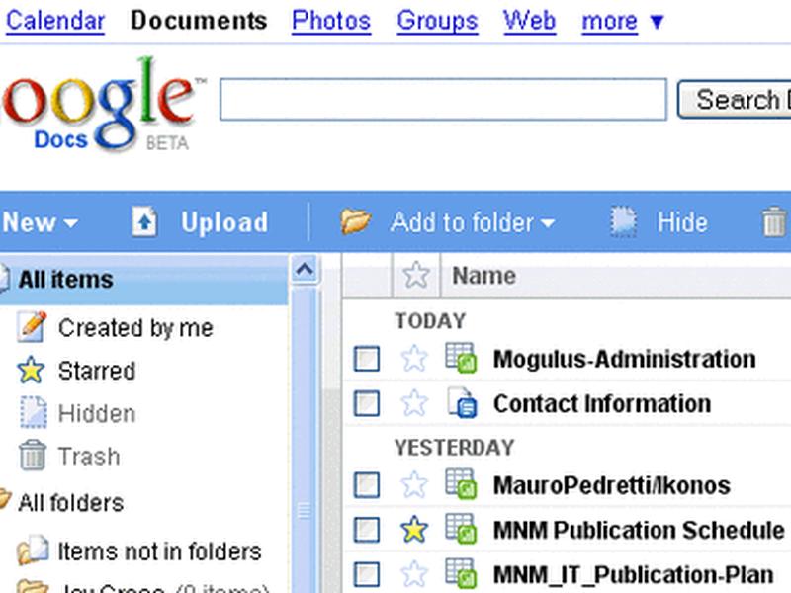
Task: Click the search input field
Action: [x=443, y=100]
